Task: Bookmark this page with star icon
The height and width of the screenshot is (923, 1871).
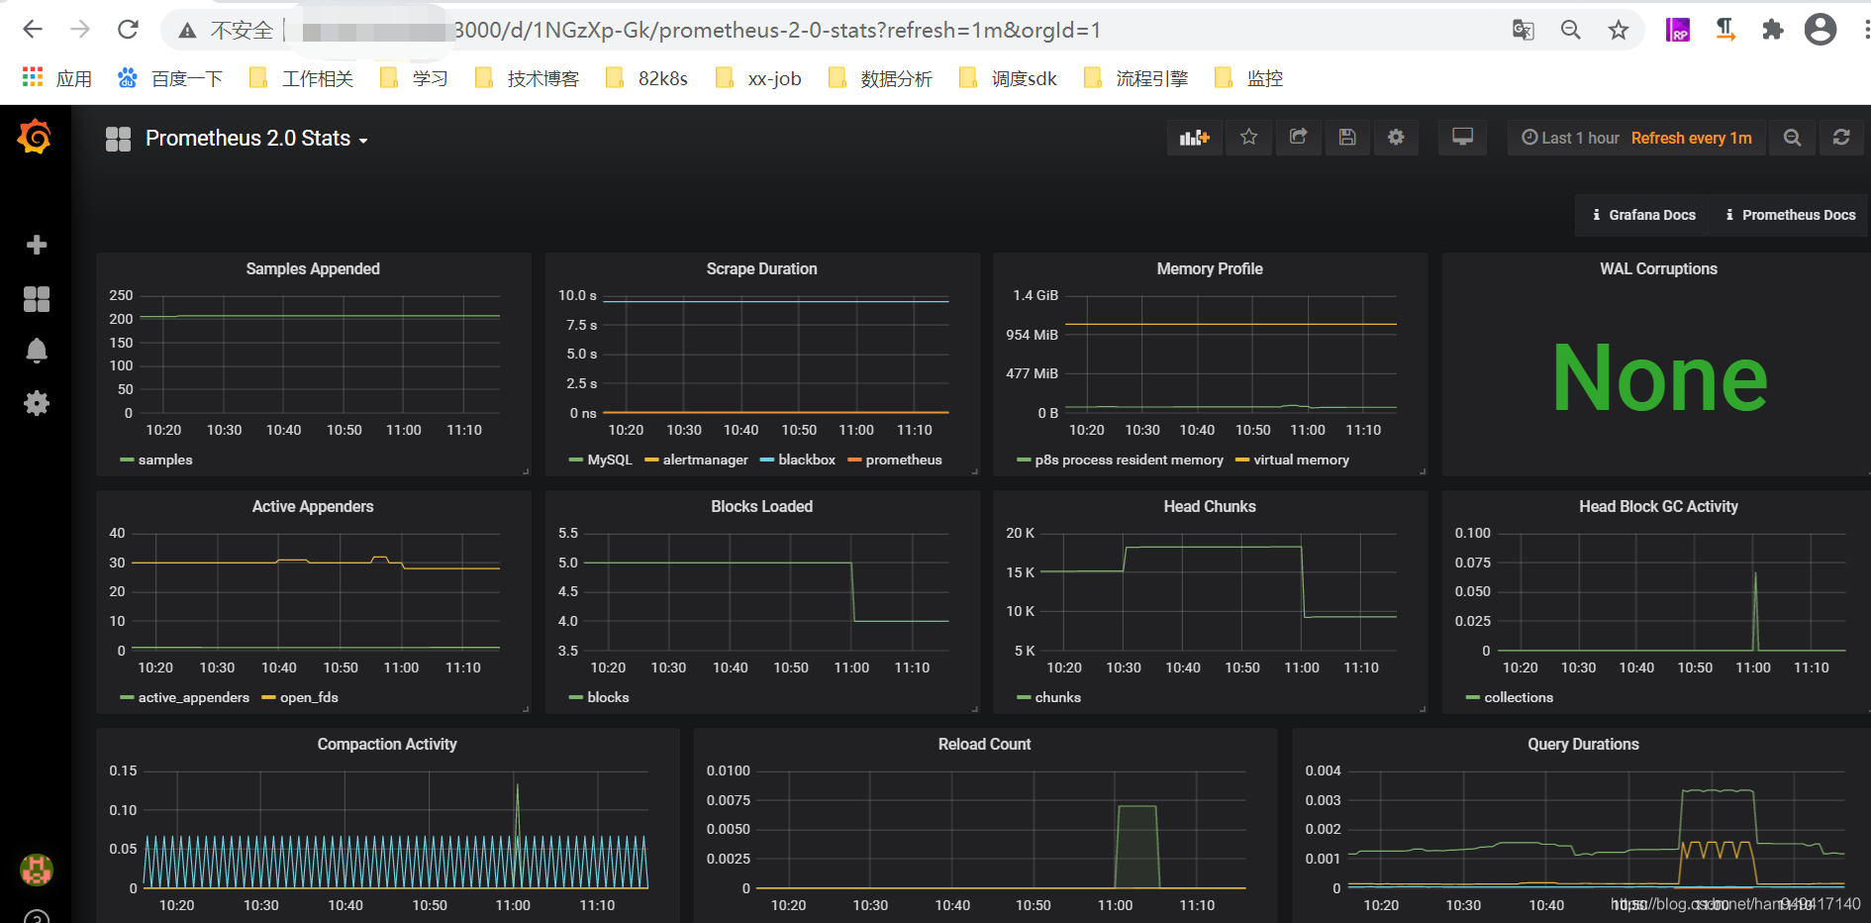Action: pos(1619,30)
